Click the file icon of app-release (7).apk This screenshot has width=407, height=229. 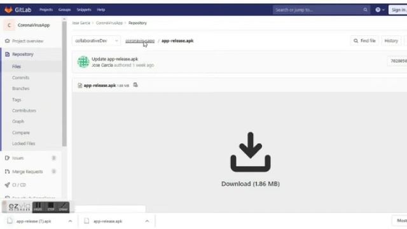tap(10, 221)
